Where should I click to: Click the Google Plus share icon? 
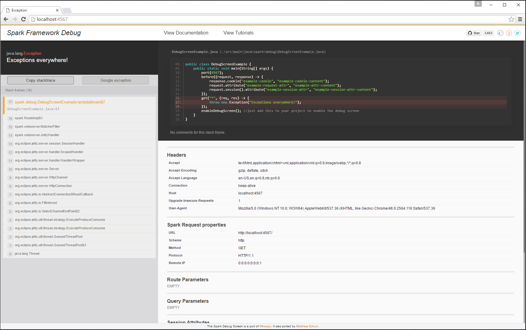point(509,33)
